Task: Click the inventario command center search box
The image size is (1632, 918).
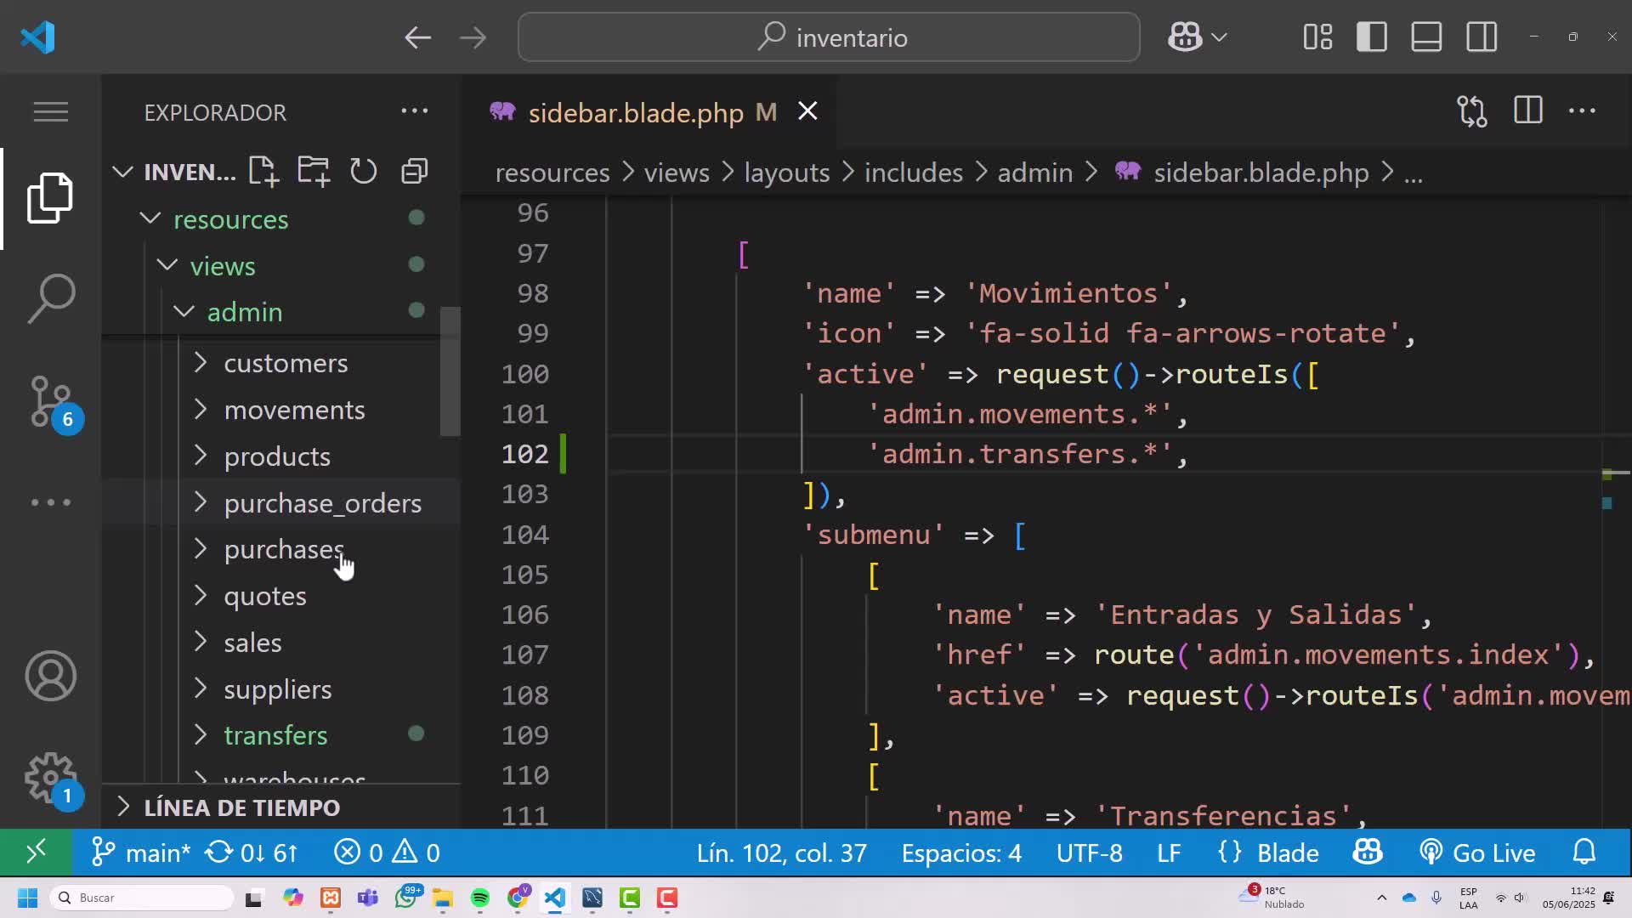Action: (829, 37)
